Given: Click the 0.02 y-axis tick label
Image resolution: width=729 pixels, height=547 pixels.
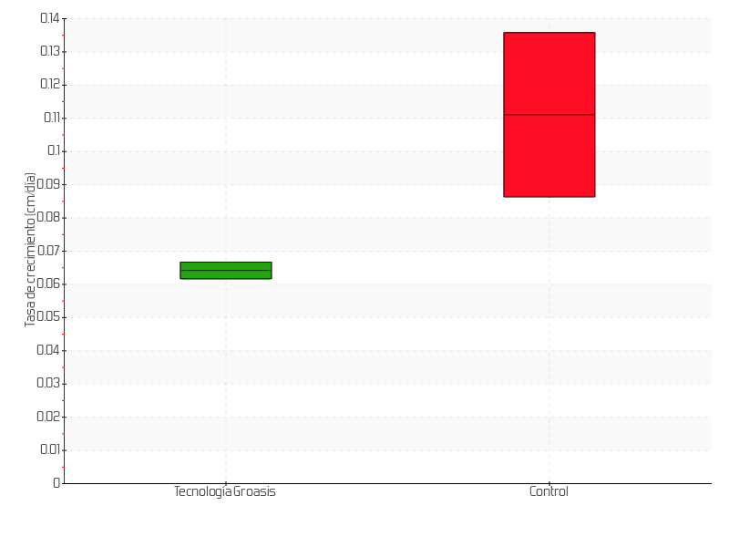Looking at the screenshot, I should [x=49, y=417].
